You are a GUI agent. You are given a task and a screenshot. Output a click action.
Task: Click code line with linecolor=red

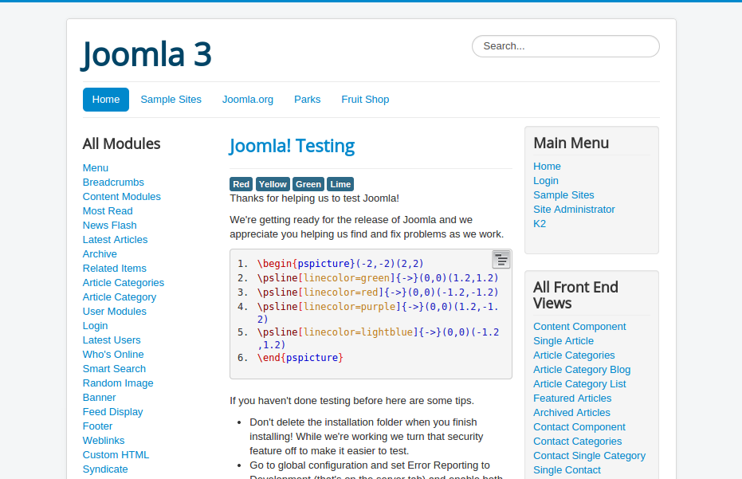click(378, 293)
